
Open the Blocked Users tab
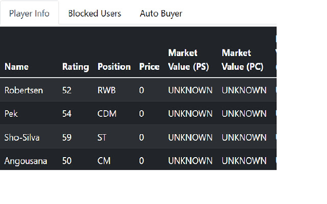tap(95, 13)
